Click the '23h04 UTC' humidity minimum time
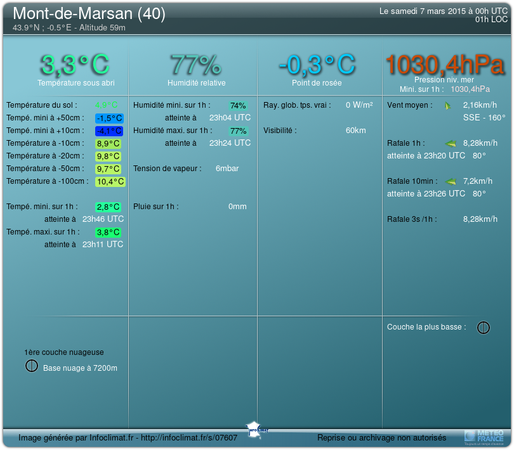This screenshot has height=450, width=514. 230,118
